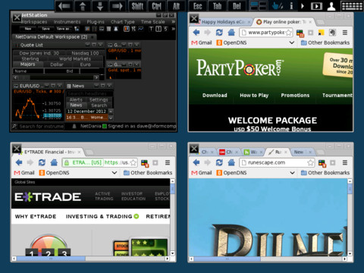The width and height of the screenshot is (364, 273).
Task: Open Chrome hamburger menu in runescape window
Action: tap(345, 162)
